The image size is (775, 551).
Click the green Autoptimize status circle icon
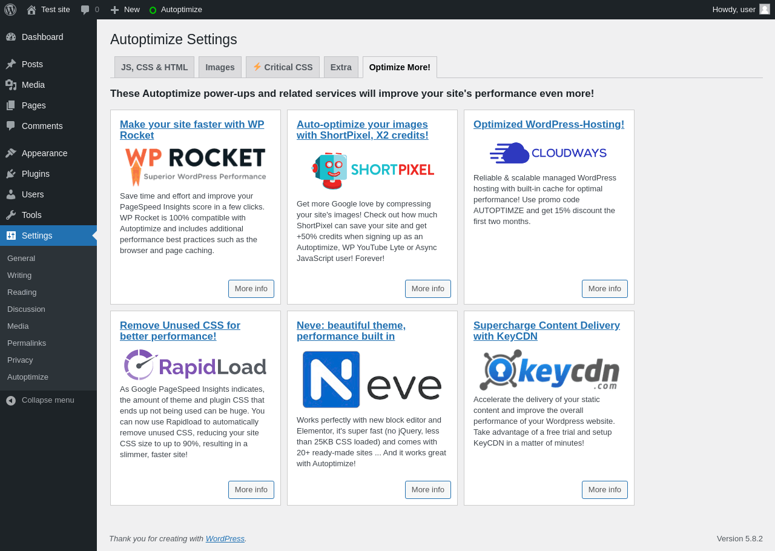click(153, 10)
